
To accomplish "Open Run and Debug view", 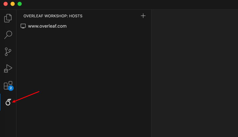I will 8,68.
